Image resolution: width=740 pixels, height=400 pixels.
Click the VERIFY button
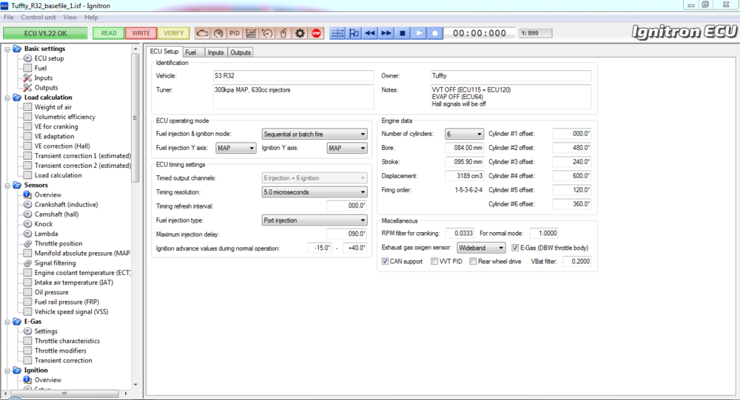(x=173, y=33)
